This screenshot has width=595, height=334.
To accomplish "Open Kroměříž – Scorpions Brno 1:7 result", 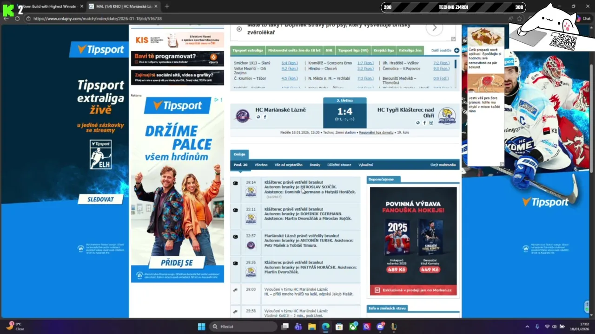I will [x=365, y=63].
